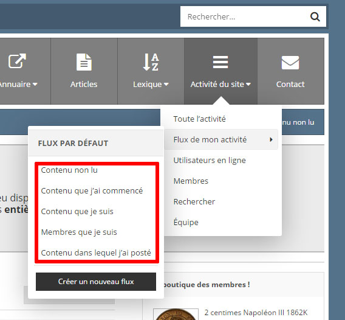Open the Napoléon III coin thumbnail
The image size is (345, 320).
176,315
